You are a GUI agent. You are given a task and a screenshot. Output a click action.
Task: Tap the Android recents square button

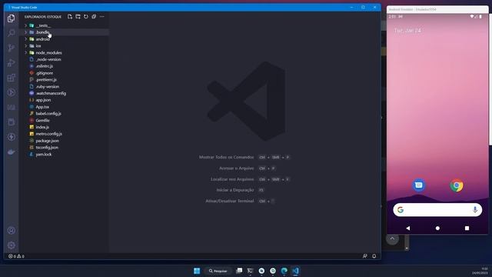tap(467, 229)
